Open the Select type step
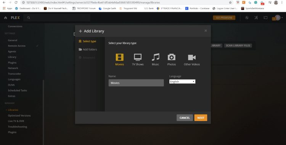286x145 pixels. 87,41
